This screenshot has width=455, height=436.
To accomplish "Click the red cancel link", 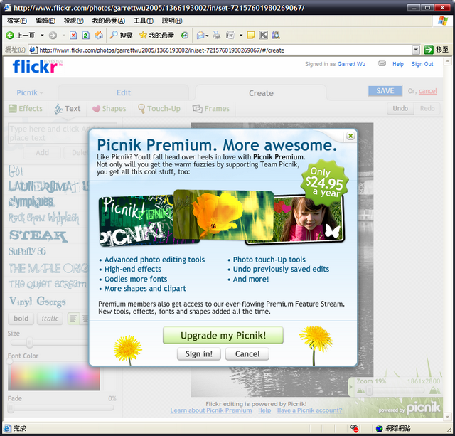I will (428, 91).
